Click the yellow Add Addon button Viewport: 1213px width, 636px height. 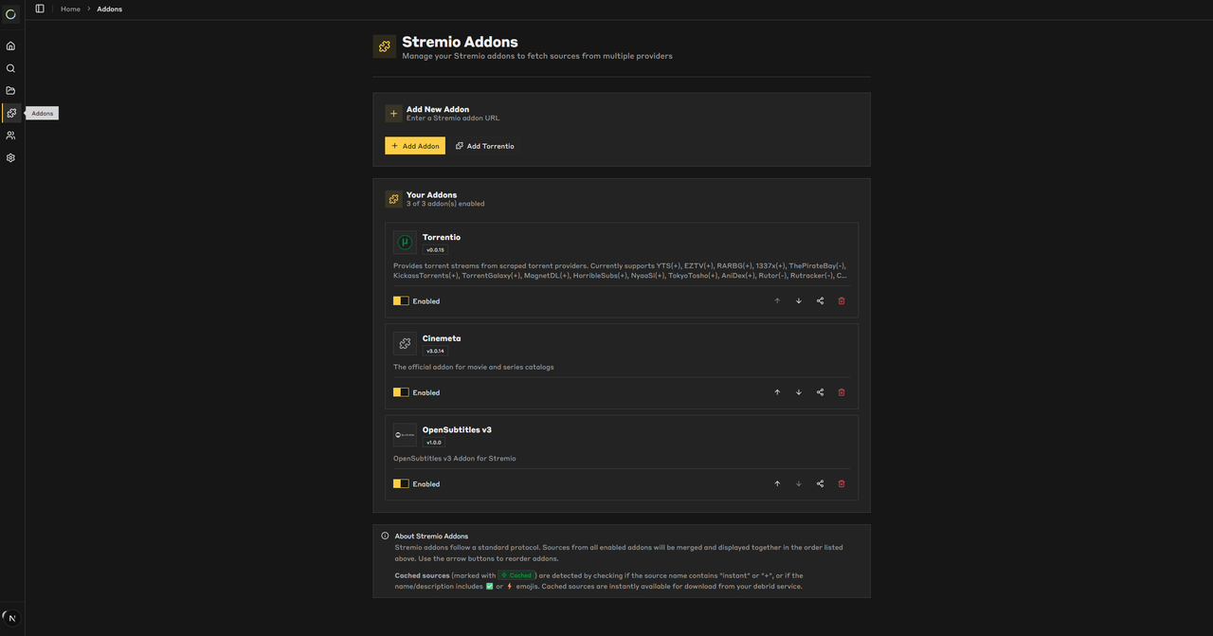coord(415,146)
